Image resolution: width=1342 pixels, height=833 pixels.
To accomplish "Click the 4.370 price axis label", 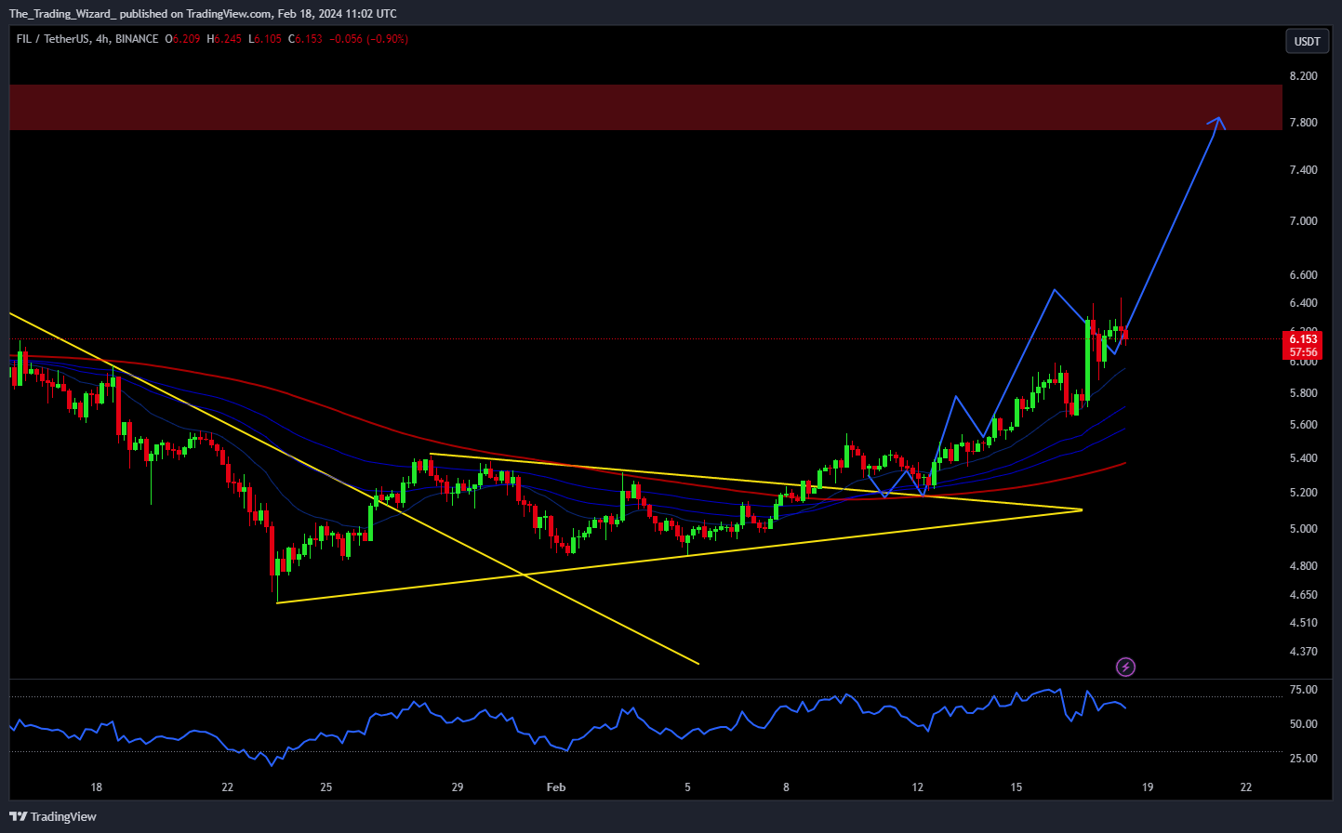I will [1303, 652].
